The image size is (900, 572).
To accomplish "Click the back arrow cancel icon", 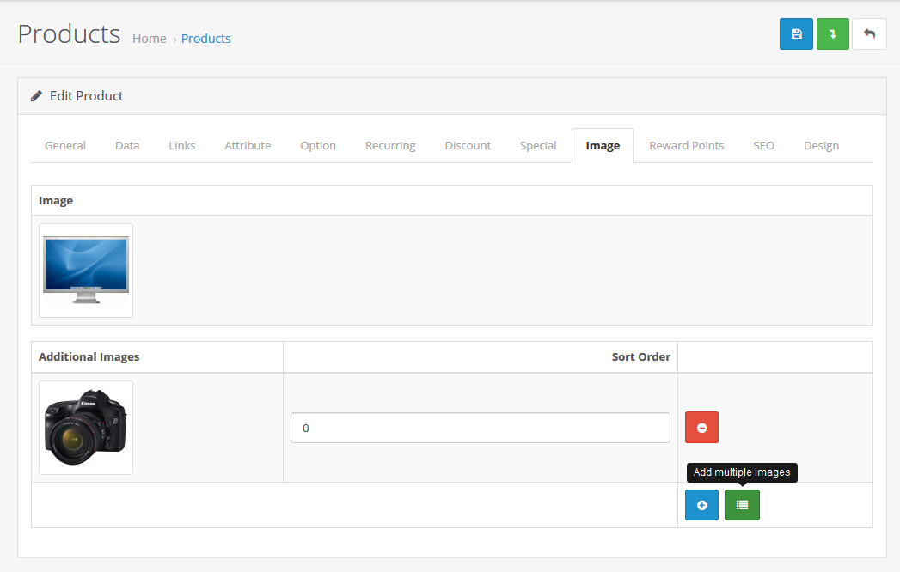I will tap(869, 34).
